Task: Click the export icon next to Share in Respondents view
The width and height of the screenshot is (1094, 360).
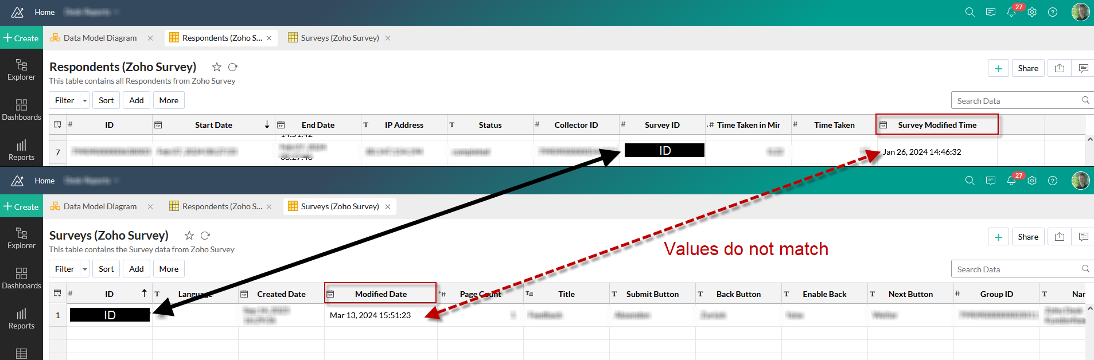Action: coord(1060,68)
